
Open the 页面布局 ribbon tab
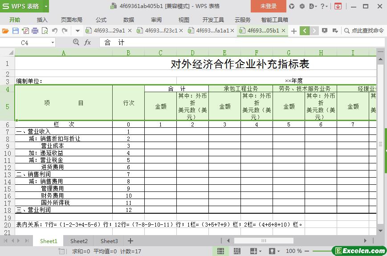pos(72,20)
